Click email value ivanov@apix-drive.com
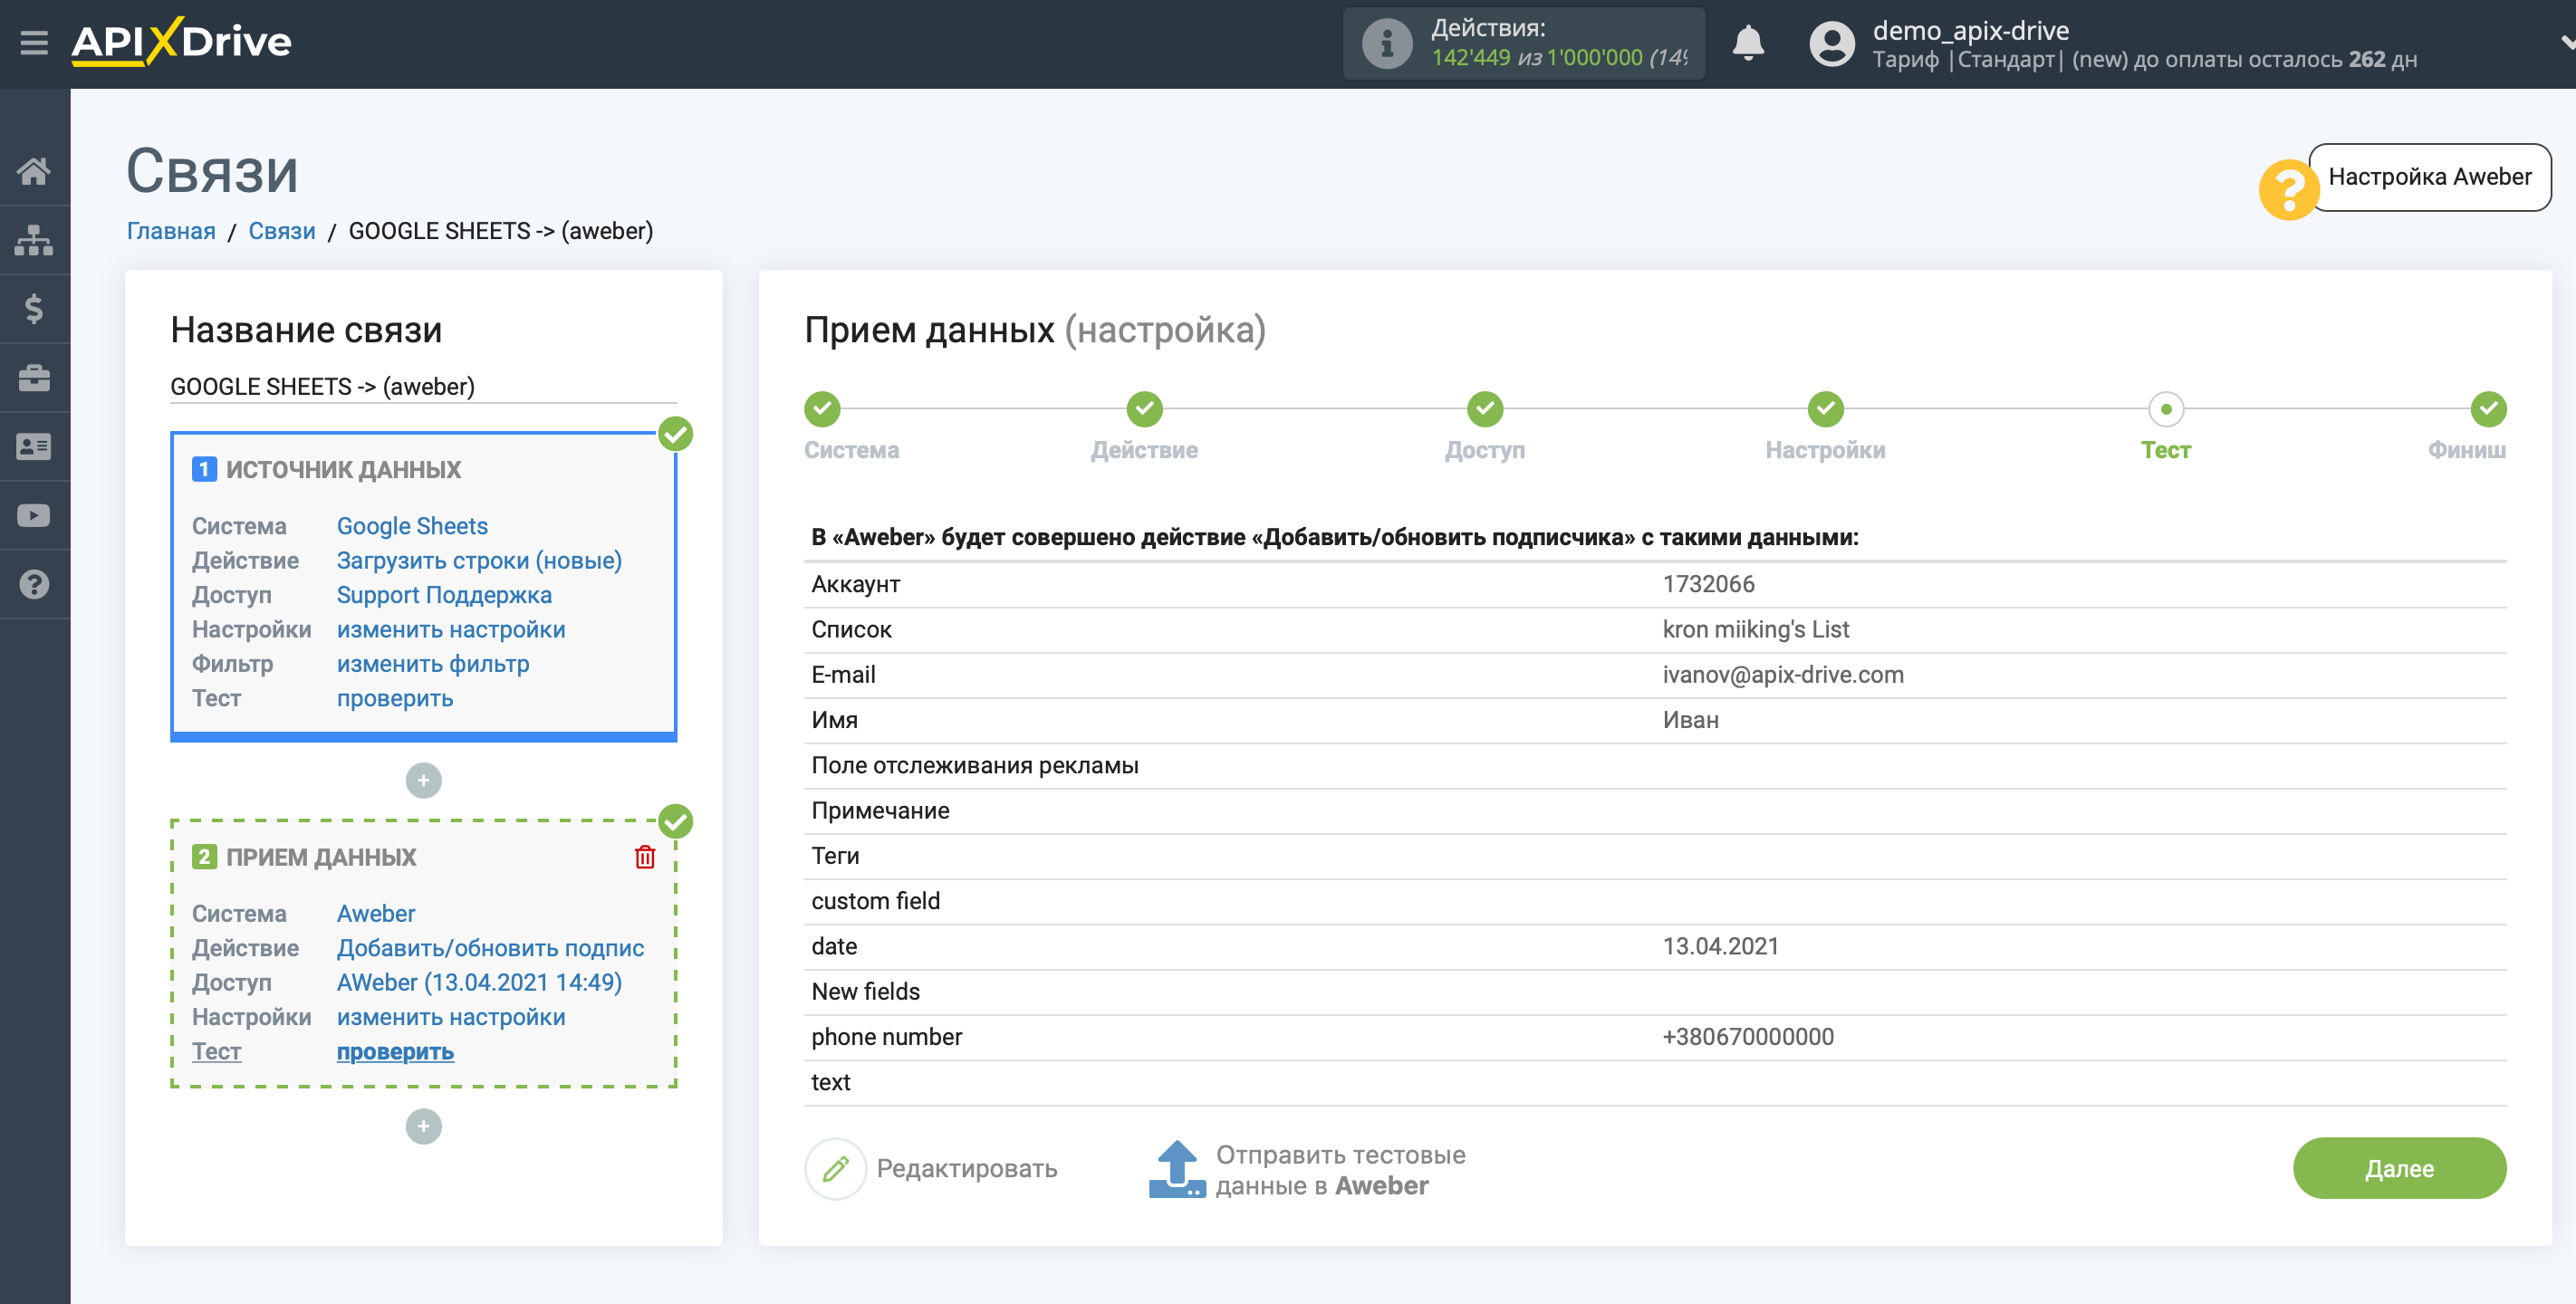The width and height of the screenshot is (2576, 1304). click(1782, 674)
